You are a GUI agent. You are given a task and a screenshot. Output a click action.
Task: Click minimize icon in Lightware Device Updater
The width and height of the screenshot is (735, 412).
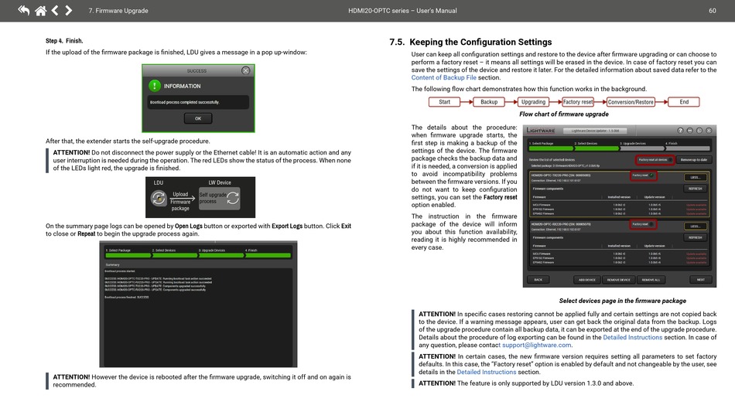tap(689, 131)
